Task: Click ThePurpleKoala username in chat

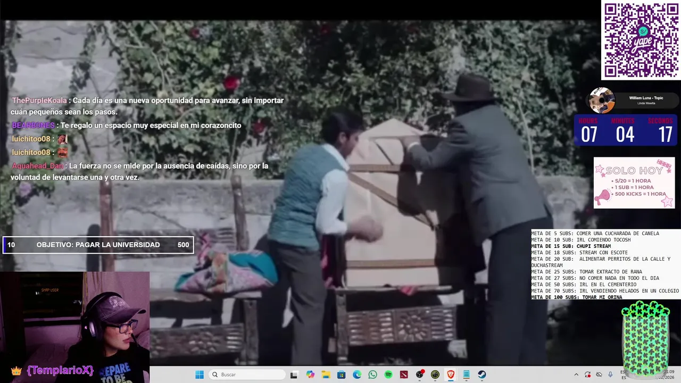Action: coord(39,101)
